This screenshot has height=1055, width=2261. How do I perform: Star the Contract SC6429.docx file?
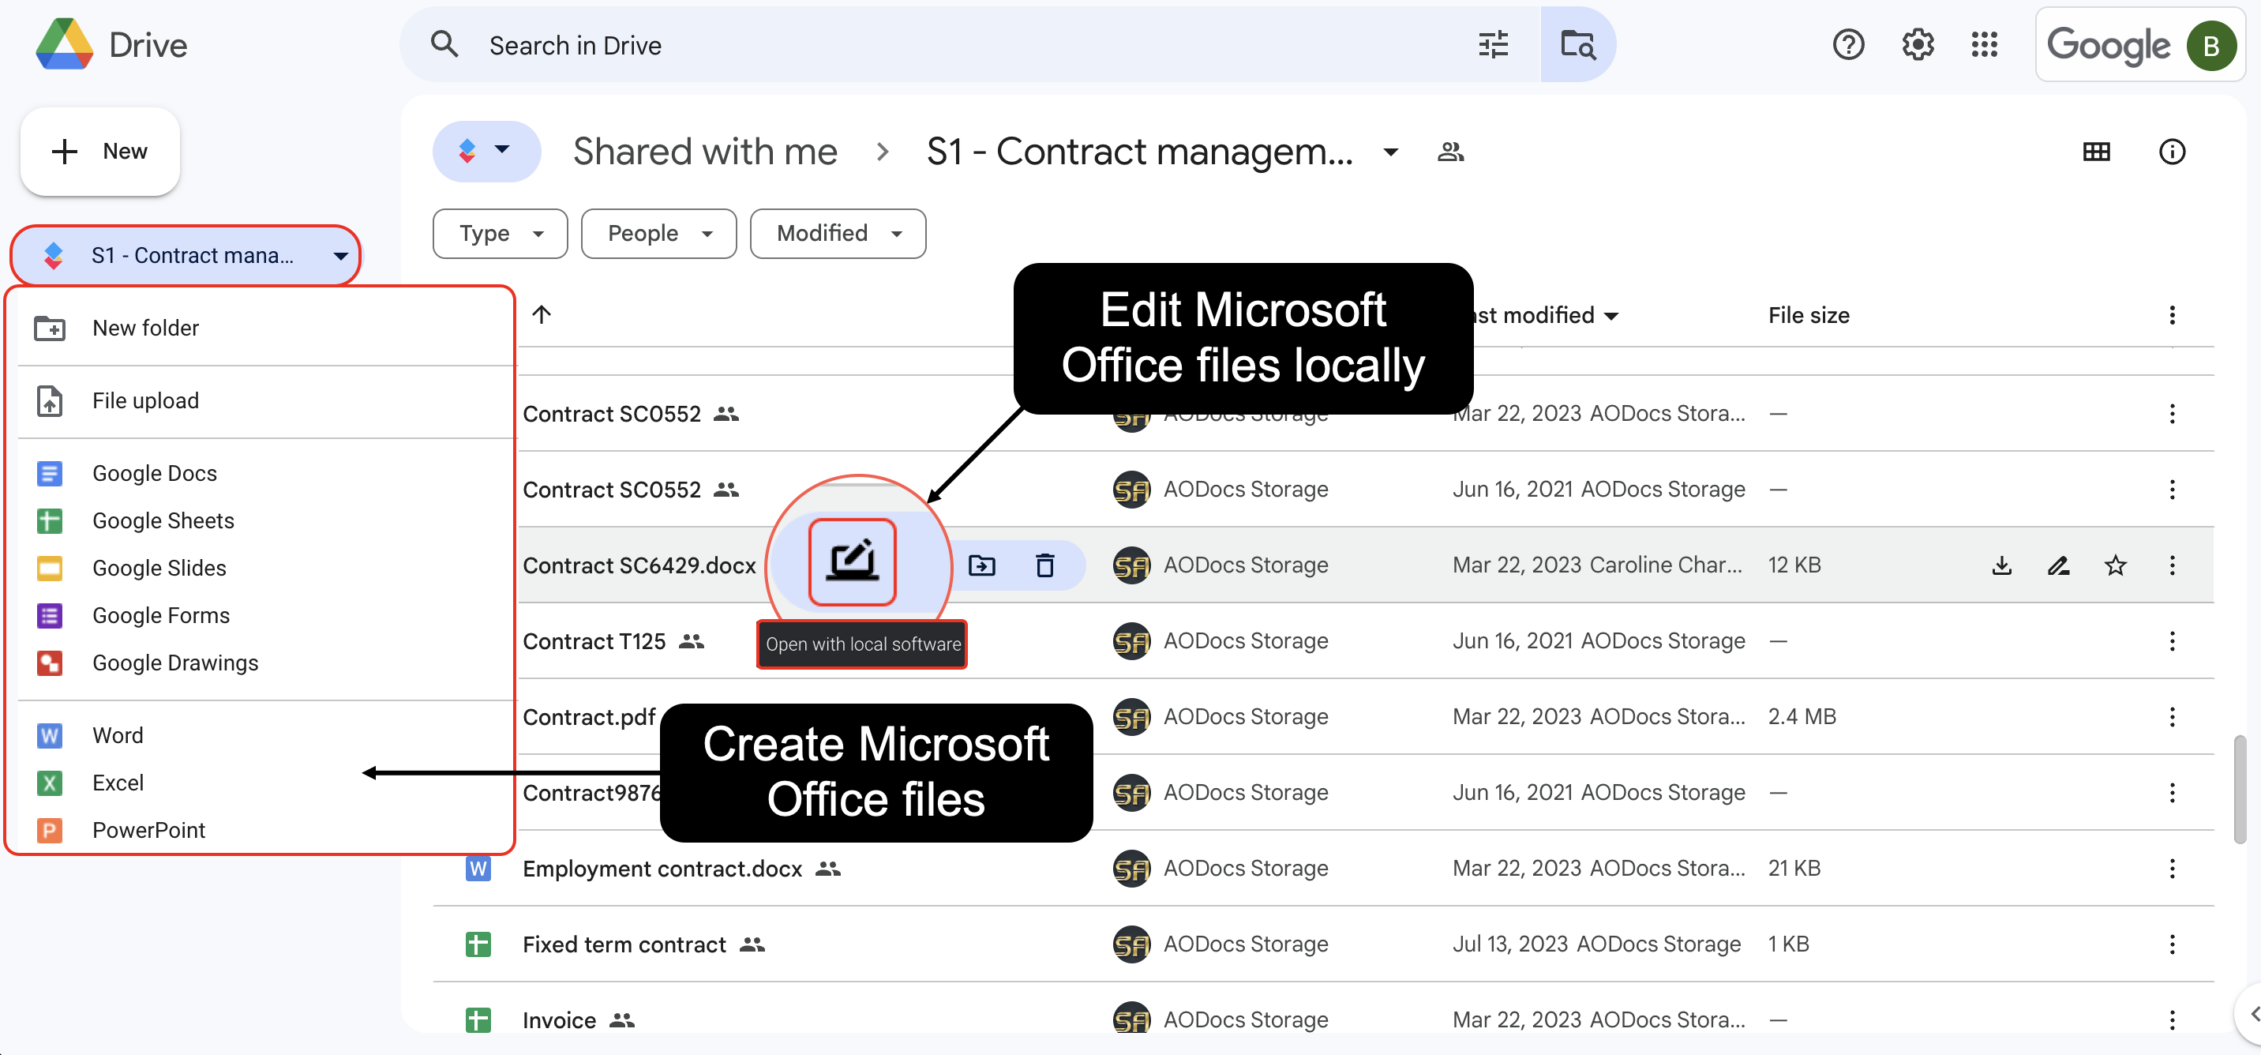point(2115,565)
